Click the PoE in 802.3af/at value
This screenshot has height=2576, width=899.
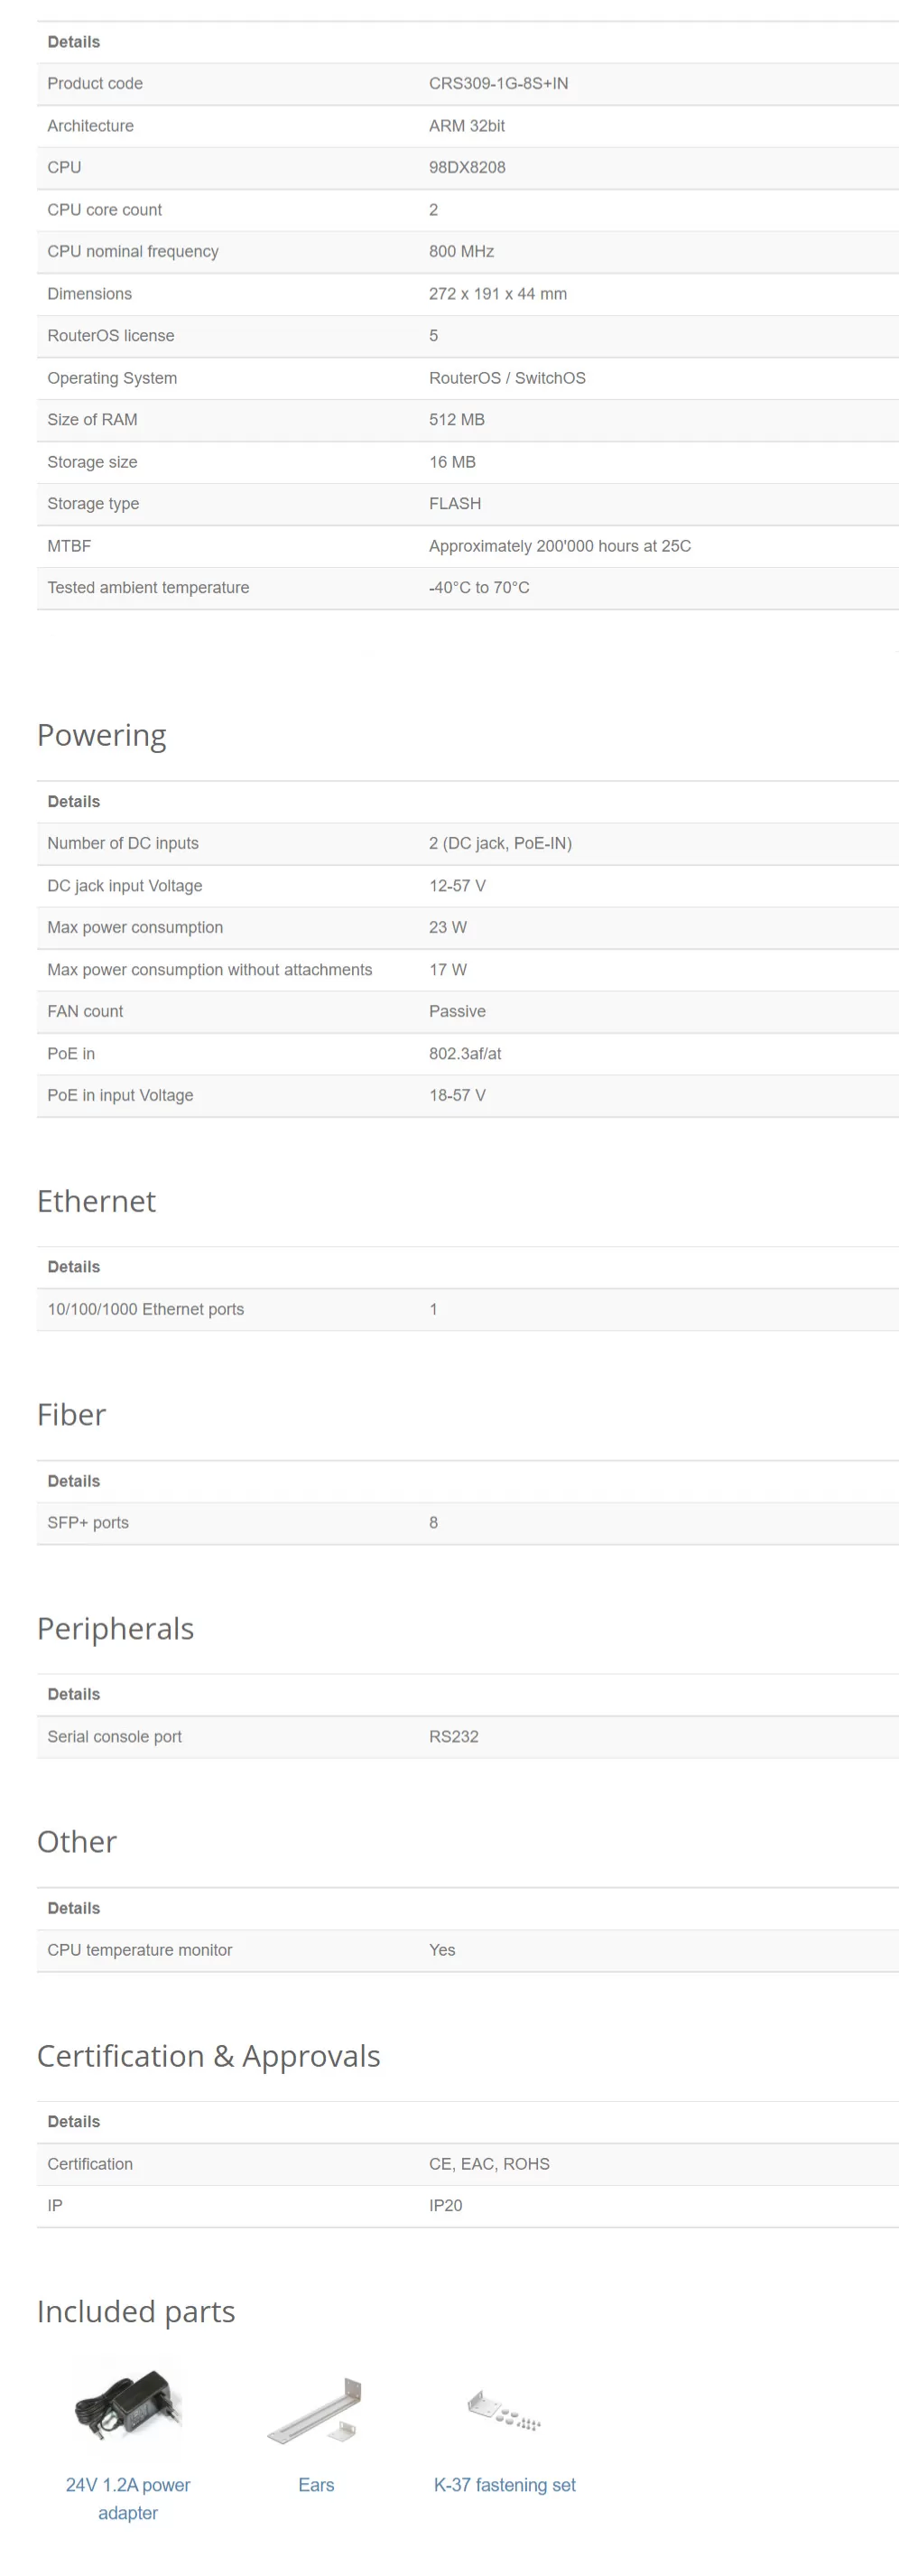pos(465,1054)
